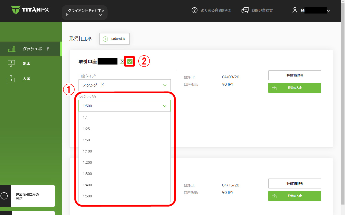Click the 口座の追加 button
Viewport: 345px width, 215px height.
(x=114, y=39)
